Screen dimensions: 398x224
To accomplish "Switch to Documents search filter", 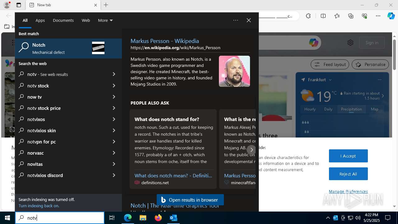I will coord(63,20).
